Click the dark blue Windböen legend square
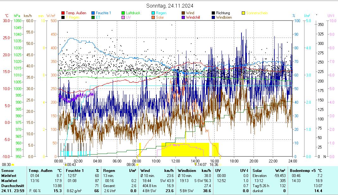338x195 pixels. pos(214,17)
